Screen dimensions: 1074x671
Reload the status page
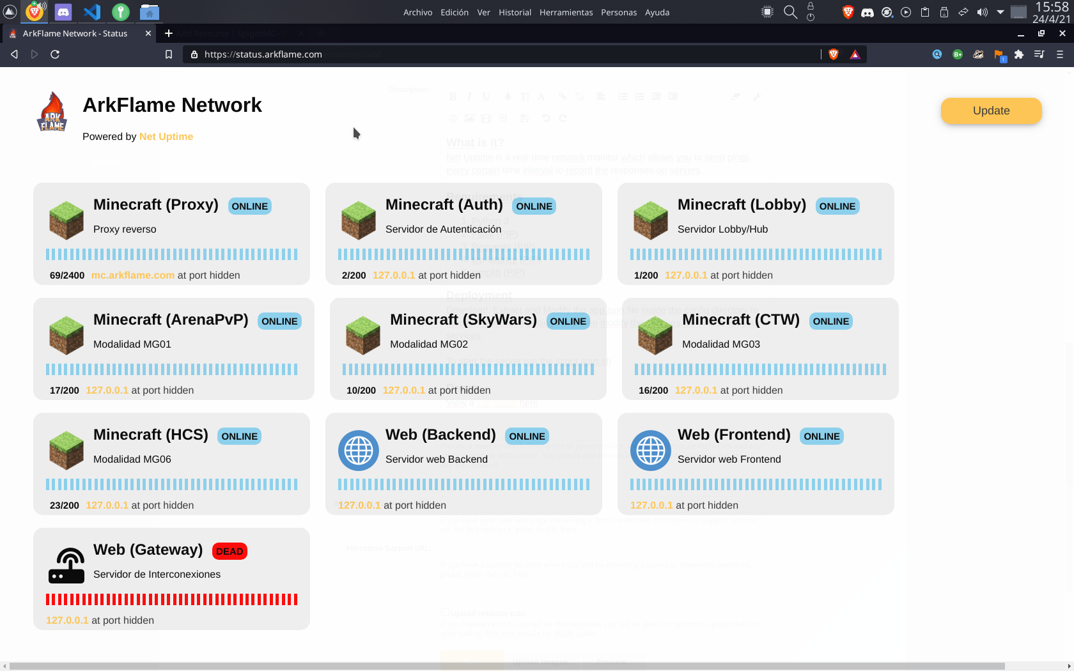pos(55,54)
